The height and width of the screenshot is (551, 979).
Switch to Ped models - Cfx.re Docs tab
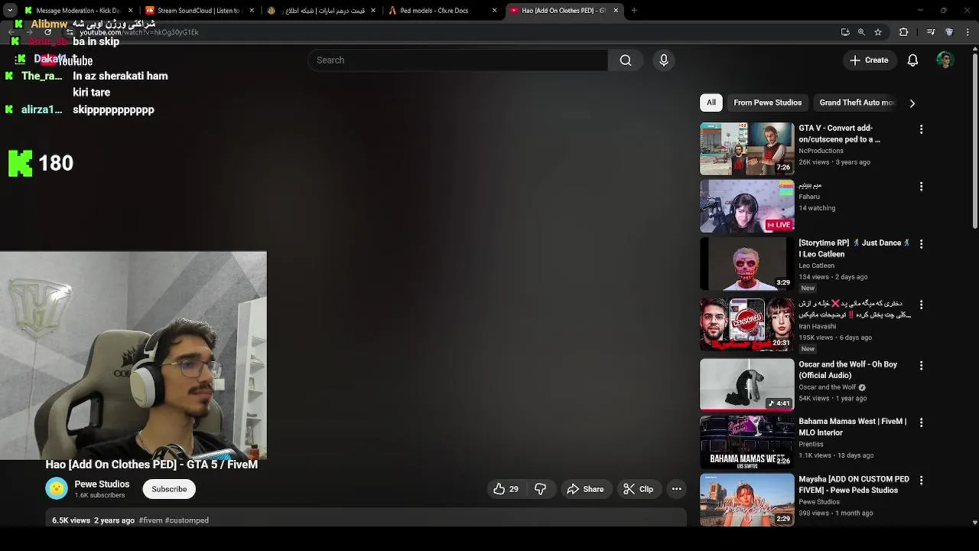click(441, 11)
